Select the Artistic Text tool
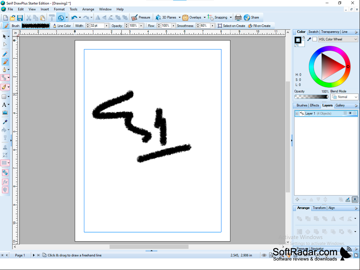Screen dimensions: 360x270 point(4,105)
